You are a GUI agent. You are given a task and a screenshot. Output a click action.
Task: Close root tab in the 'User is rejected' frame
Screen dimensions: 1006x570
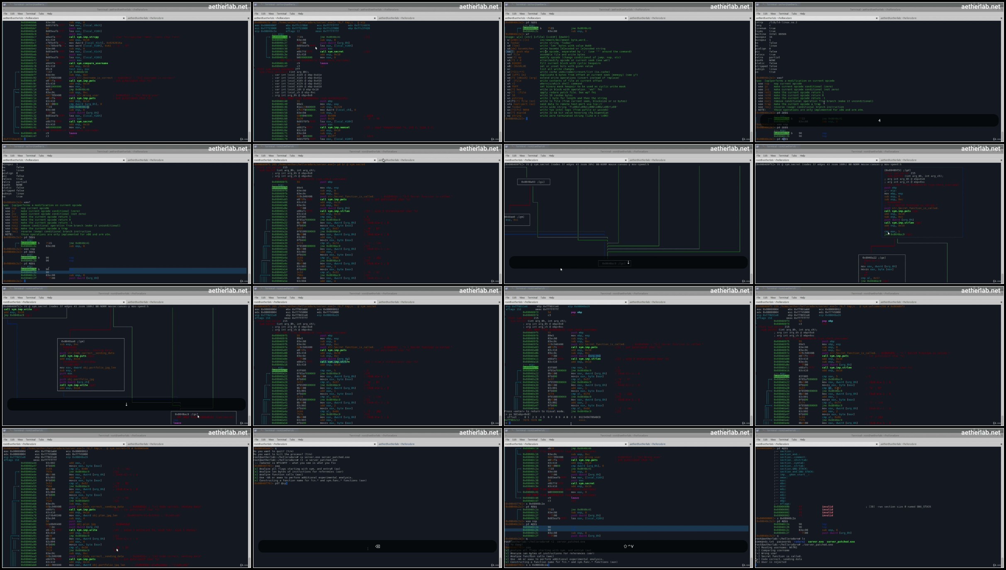pos(877,444)
